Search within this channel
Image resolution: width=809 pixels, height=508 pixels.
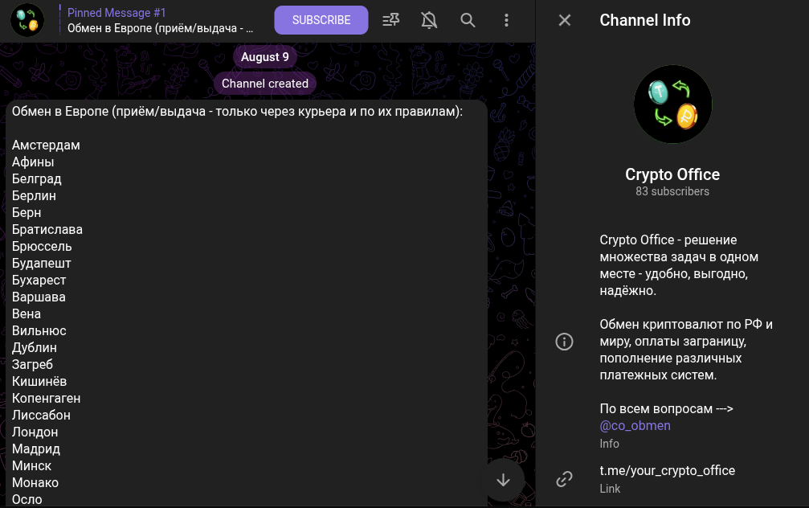point(468,20)
